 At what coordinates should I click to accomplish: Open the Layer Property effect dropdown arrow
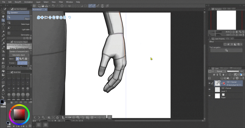click(241, 44)
